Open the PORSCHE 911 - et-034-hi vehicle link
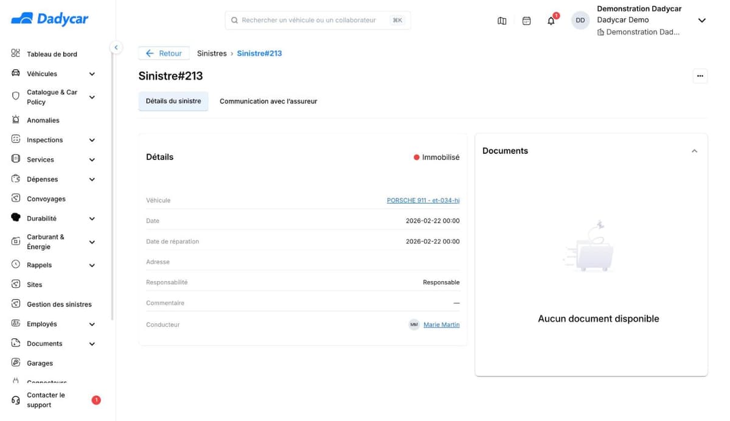This screenshot has height=421, width=730. tap(423, 200)
